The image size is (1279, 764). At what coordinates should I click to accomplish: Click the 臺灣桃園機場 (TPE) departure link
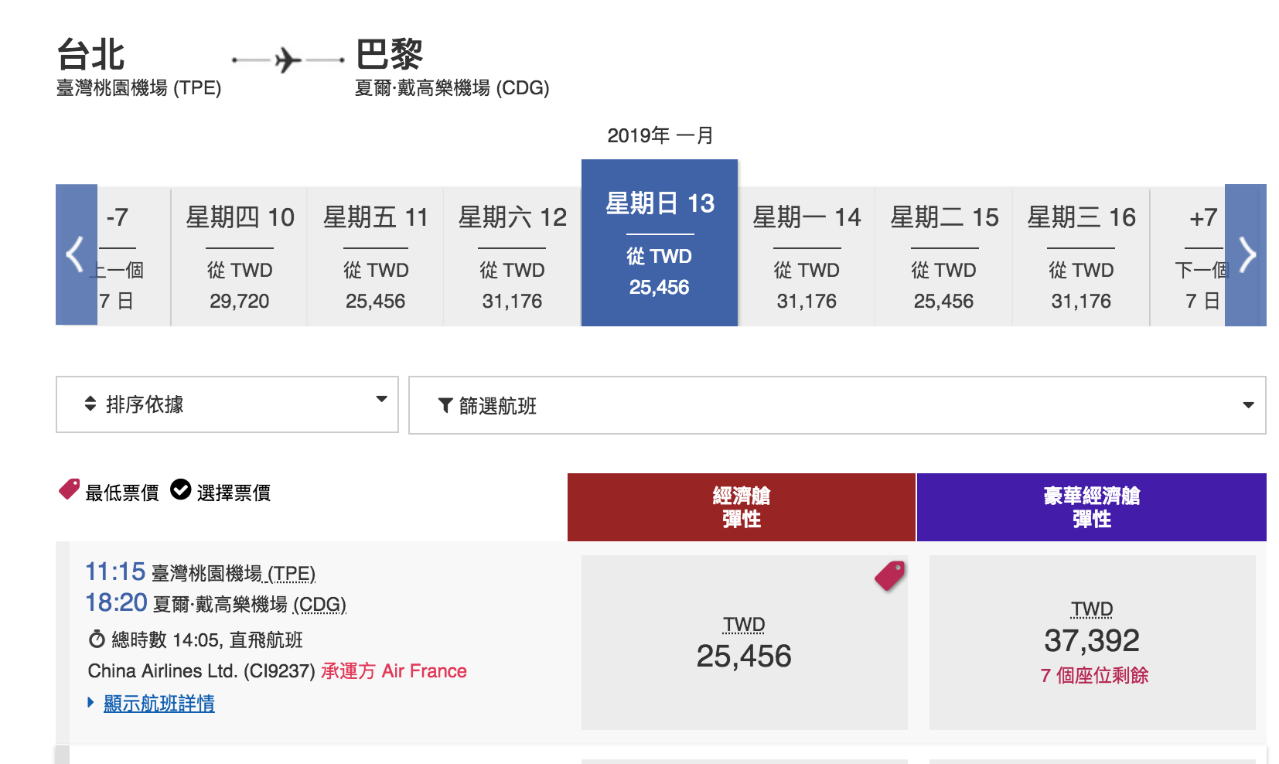coord(234,574)
